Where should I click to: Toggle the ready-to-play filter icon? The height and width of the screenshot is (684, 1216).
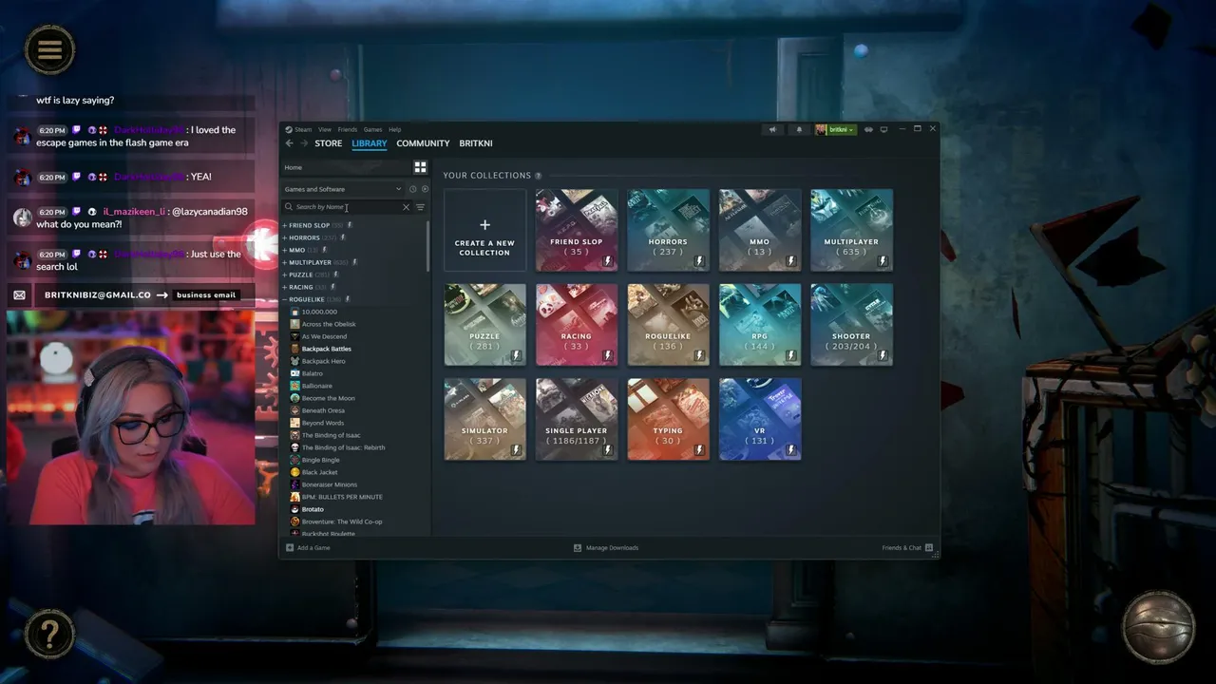pos(425,189)
